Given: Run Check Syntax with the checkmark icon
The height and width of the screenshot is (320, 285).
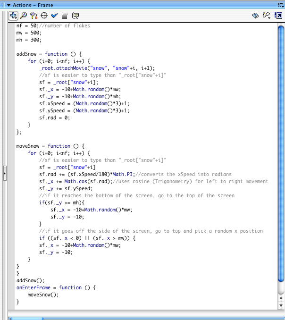Looking at the screenshot, I should 54,16.
